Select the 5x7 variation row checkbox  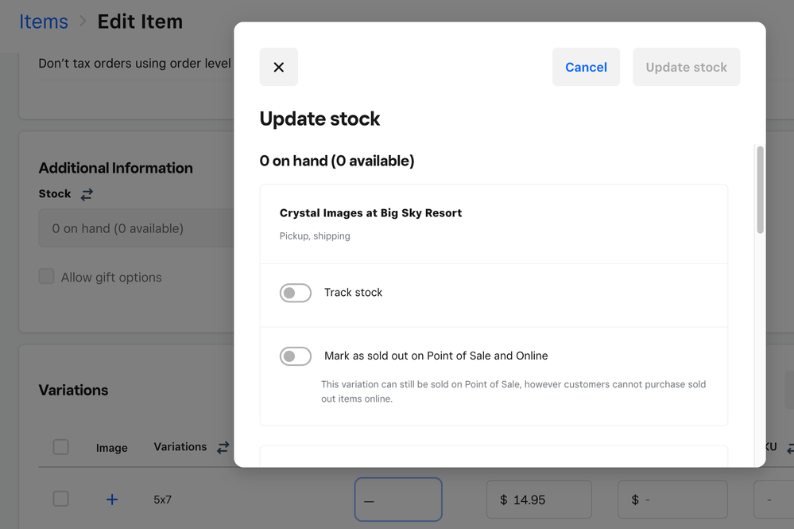[60, 499]
